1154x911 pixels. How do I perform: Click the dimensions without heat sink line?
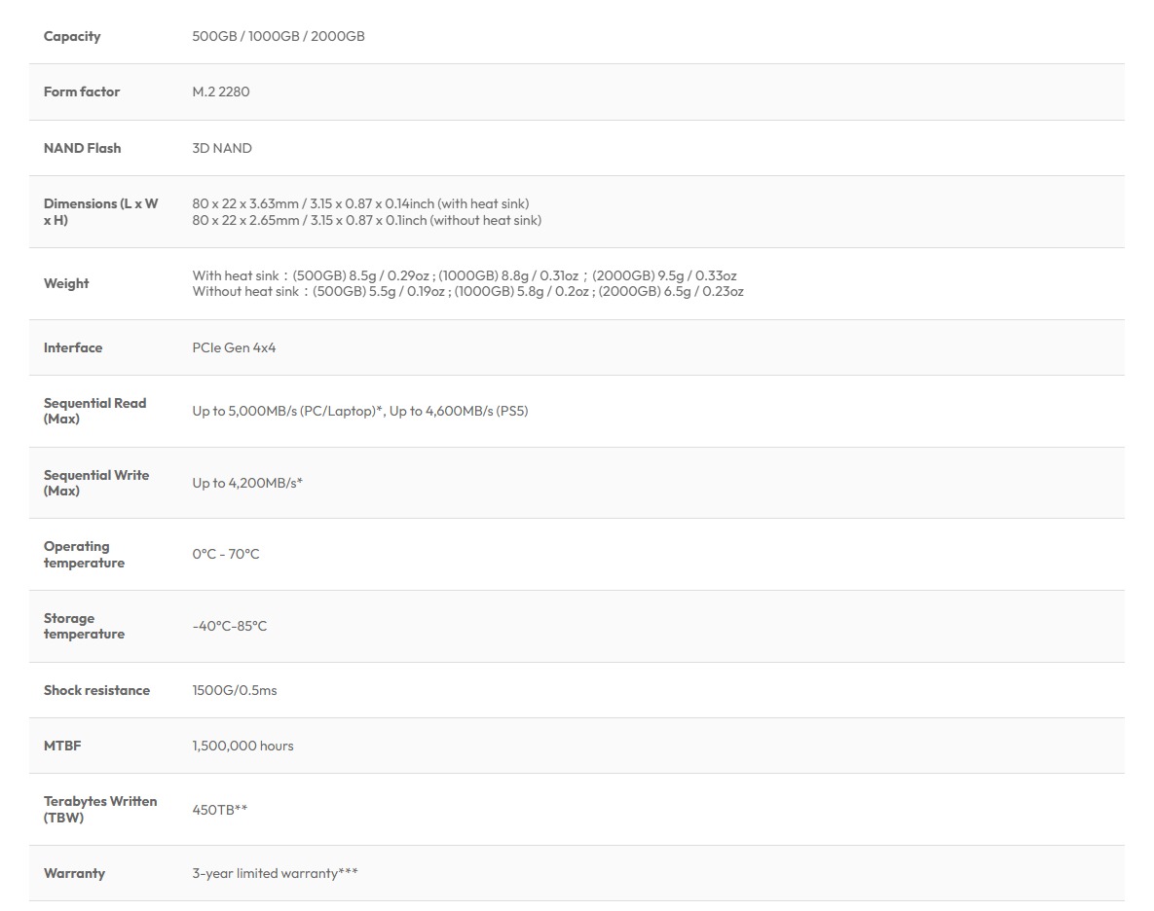tap(366, 220)
